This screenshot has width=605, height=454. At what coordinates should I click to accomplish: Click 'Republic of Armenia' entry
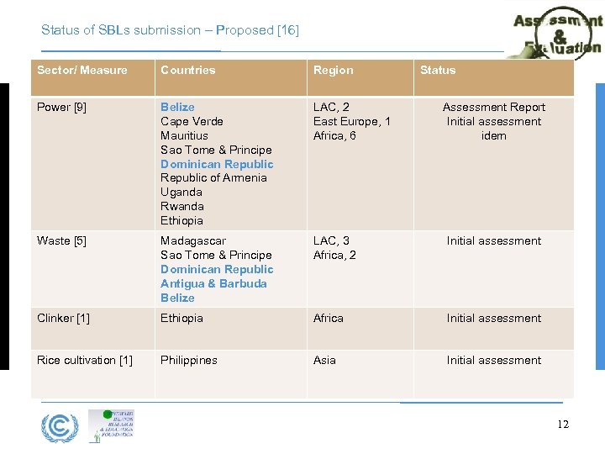(x=213, y=177)
